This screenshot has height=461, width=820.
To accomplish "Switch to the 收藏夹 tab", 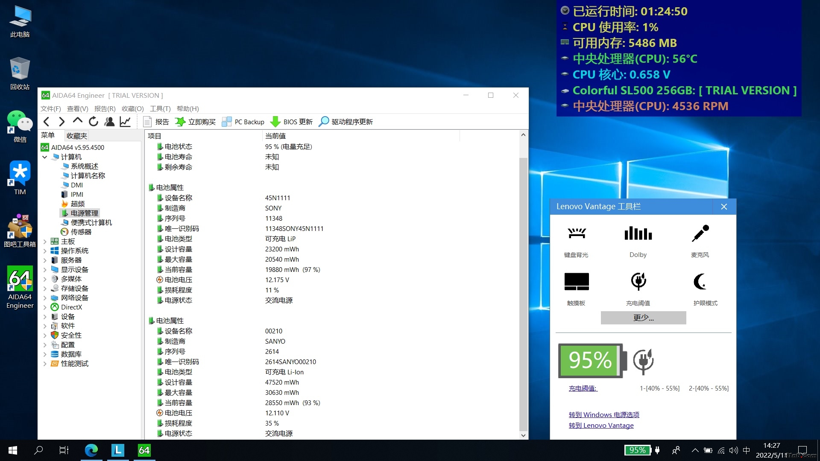I will tap(77, 136).
